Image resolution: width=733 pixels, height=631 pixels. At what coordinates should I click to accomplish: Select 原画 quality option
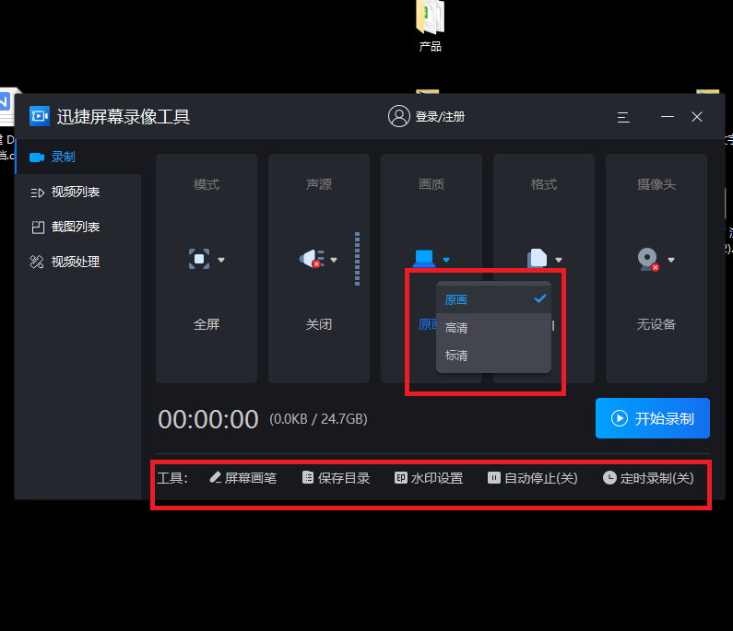pos(493,299)
